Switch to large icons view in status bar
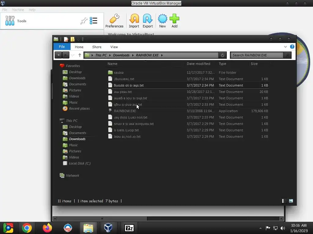This screenshot has height=234, width=313. 291,201
